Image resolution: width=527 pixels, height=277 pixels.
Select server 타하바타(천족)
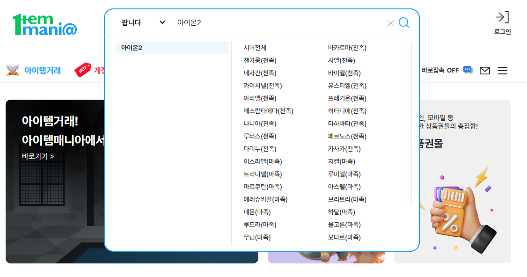coord(347,124)
